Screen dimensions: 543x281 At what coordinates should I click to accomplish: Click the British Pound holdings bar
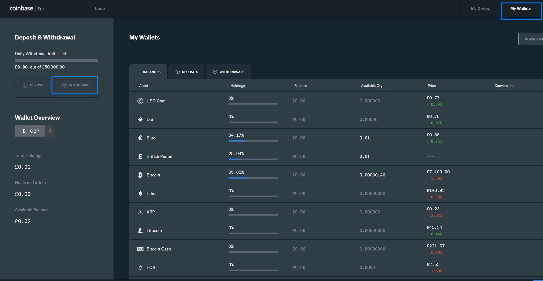tap(253, 159)
